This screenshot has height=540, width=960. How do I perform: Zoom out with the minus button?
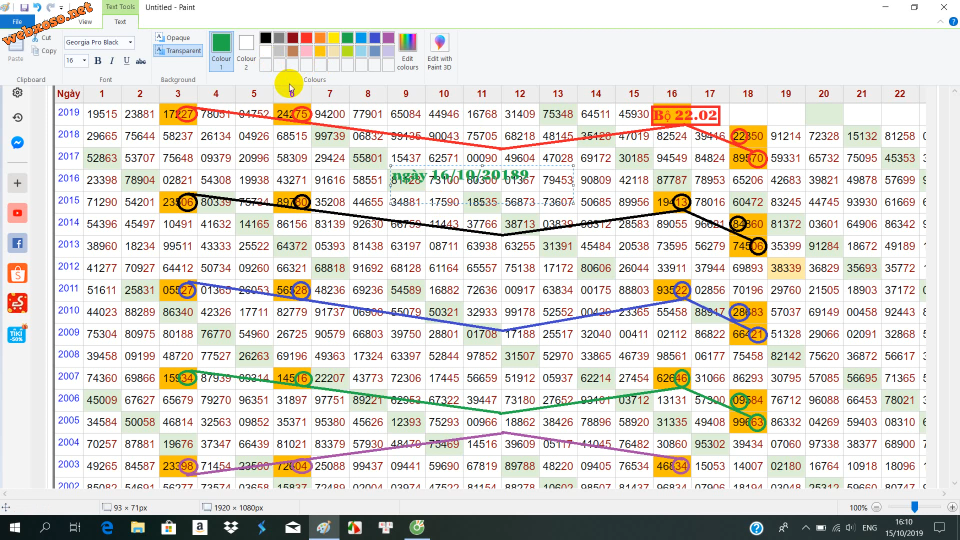tap(877, 507)
